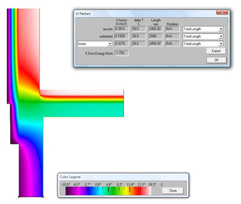The height and width of the screenshot is (204, 241).
Task: Expand Total Length dropdown for aussen row
Action: [x=221, y=29]
